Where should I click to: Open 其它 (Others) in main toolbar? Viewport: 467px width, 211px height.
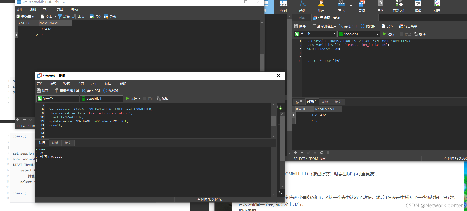[x=341, y=6]
